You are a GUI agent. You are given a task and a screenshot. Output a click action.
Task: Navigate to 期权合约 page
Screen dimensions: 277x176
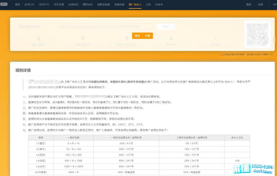tap(88, 5)
